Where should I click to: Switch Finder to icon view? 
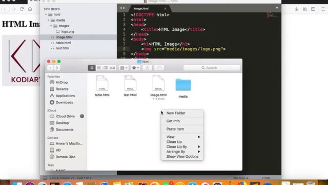[92, 68]
